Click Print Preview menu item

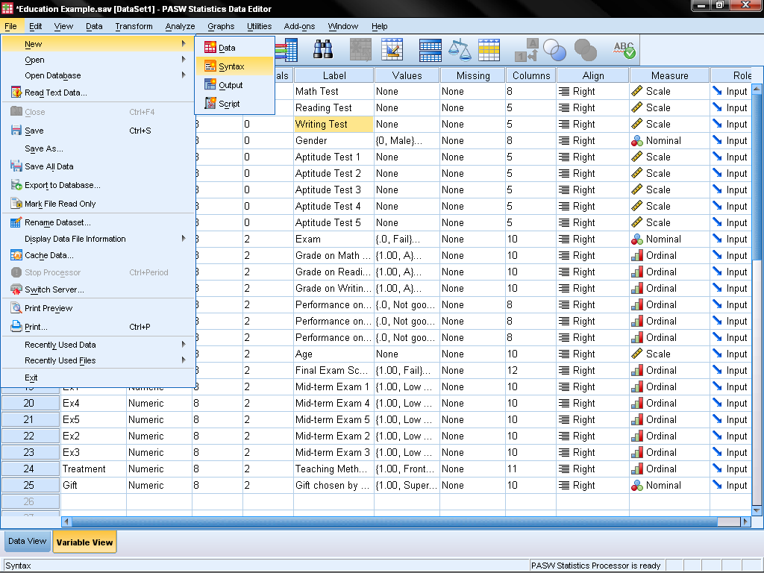click(x=48, y=308)
